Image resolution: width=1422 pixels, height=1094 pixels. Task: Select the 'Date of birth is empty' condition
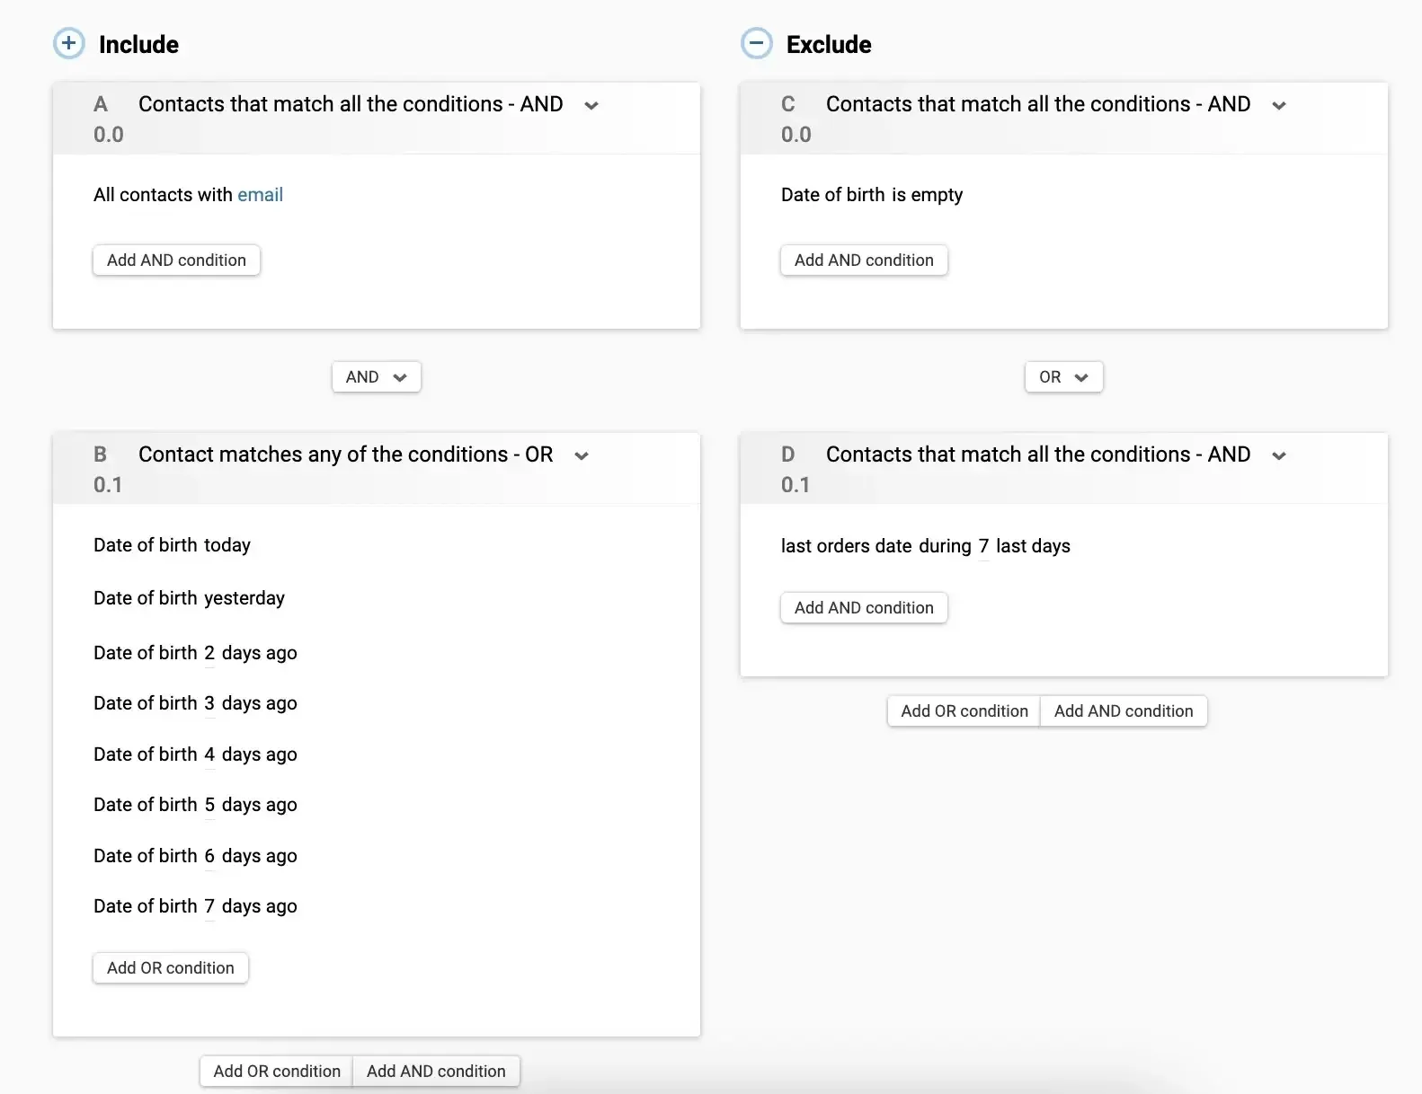[x=871, y=195]
